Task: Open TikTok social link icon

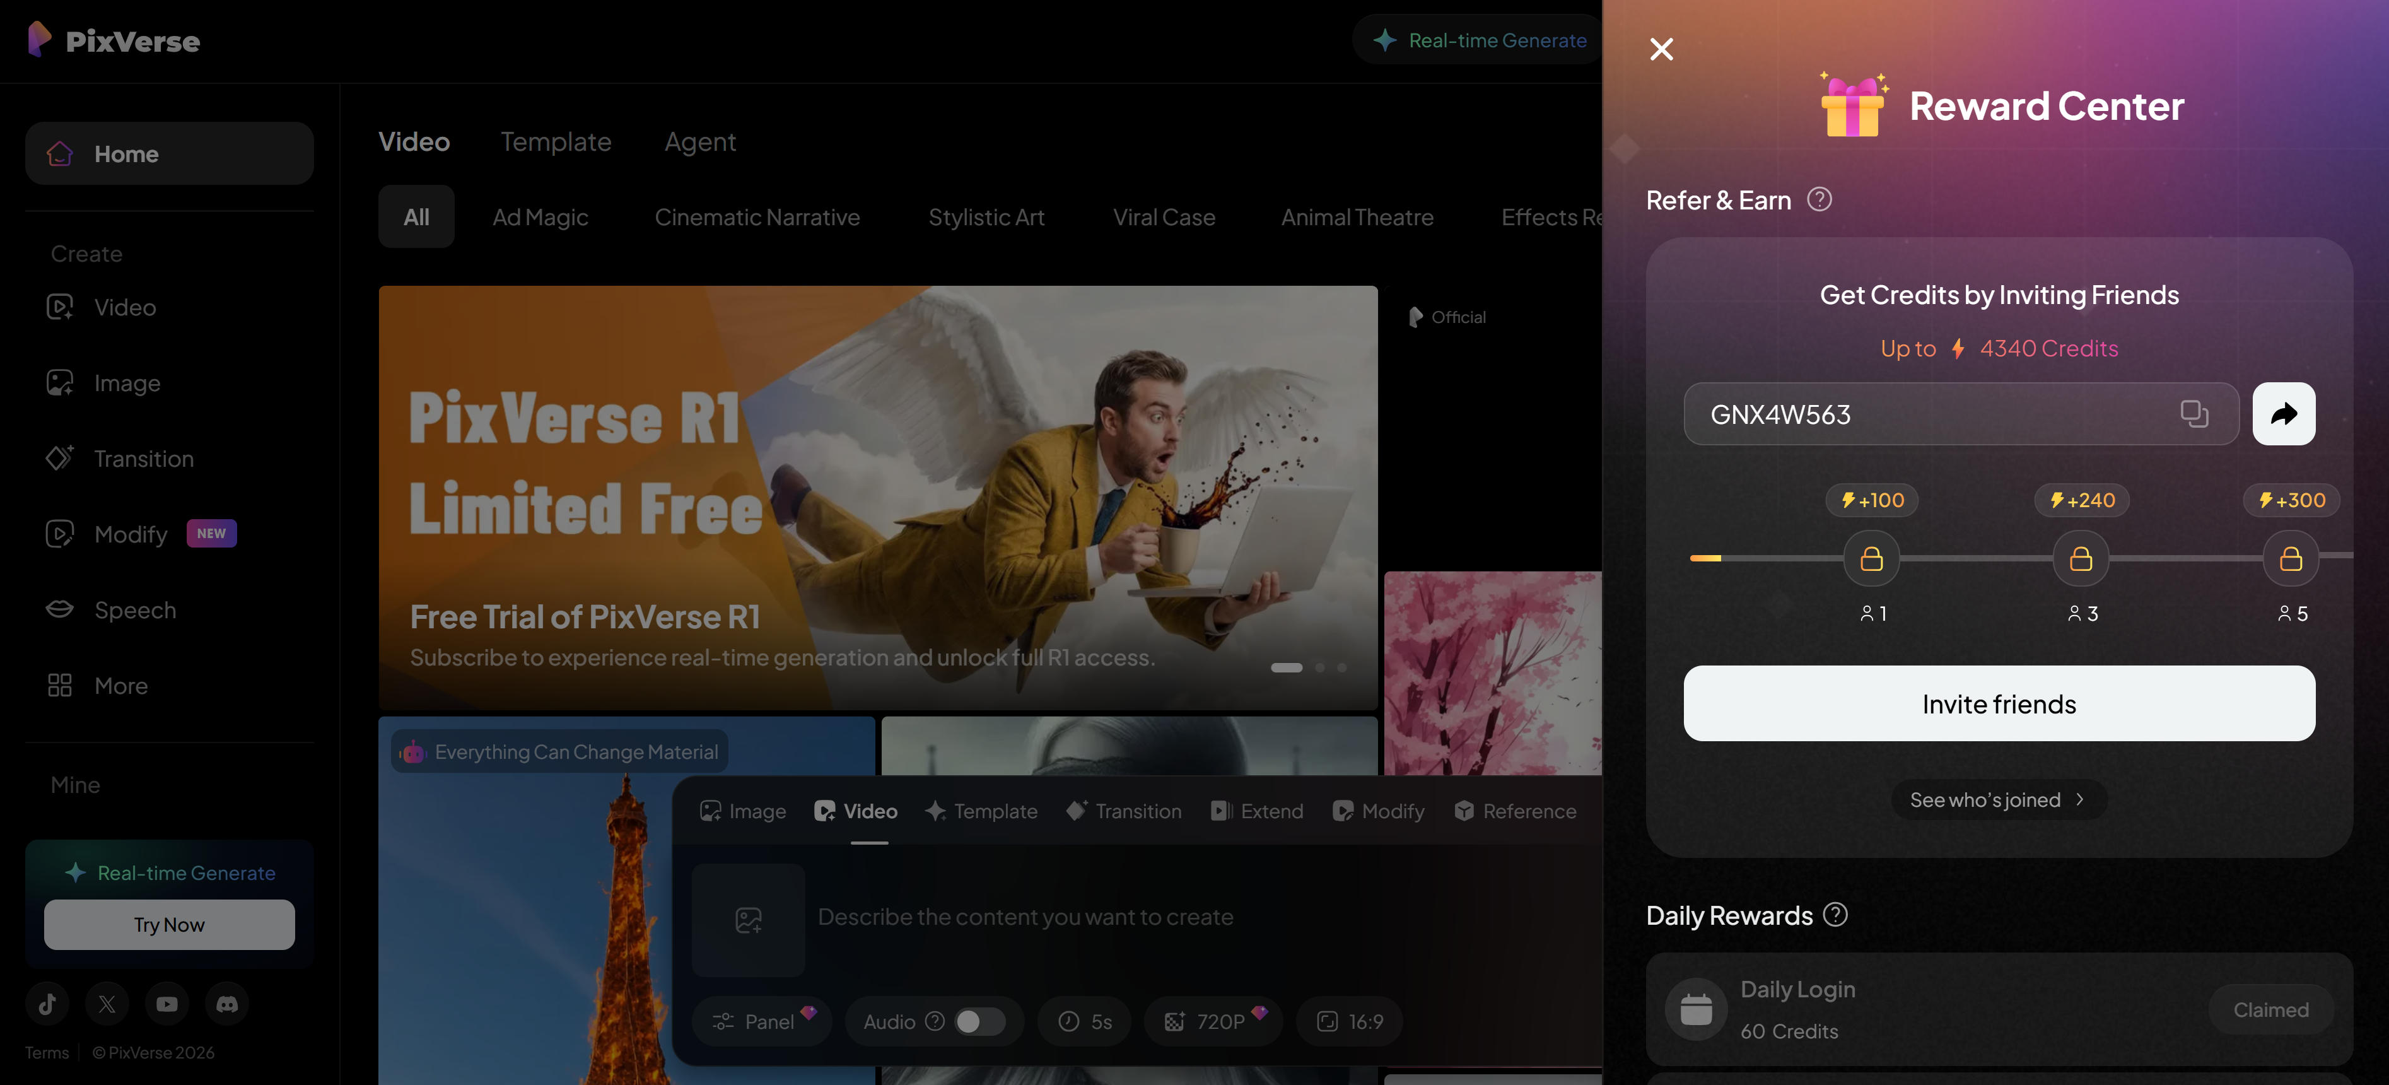Action: (x=47, y=1004)
